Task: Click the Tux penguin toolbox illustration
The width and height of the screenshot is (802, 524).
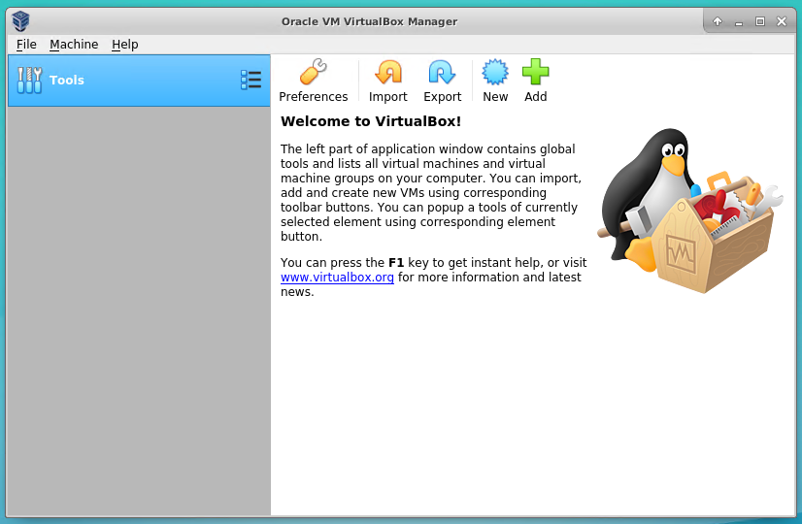Action: click(689, 211)
